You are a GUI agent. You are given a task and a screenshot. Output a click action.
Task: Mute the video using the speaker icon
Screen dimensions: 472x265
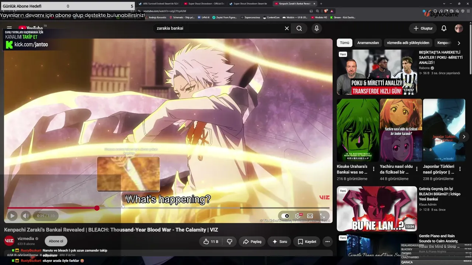pos(25,216)
